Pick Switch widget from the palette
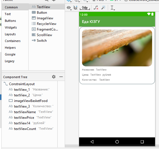Viewport: 159px width, 149px height. click(47, 41)
